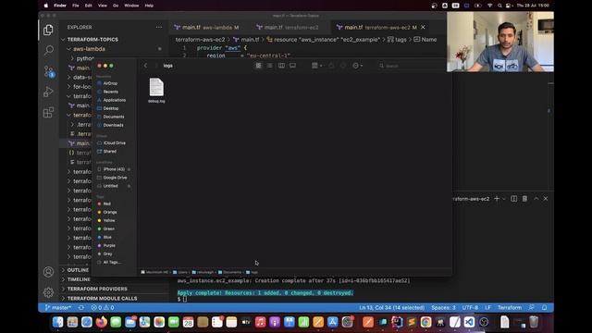This screenshot has height=333, width=592.
Task: Expand the TERRAFORM MODULE CALLS section
Action: pos(102,298)
